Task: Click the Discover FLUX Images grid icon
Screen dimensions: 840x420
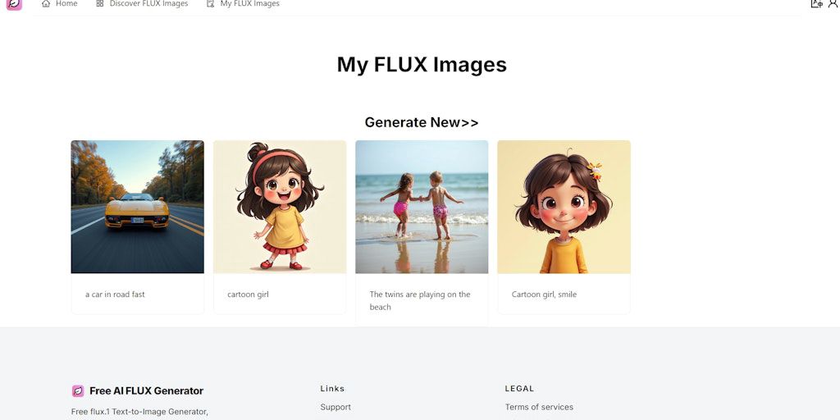Action: [99, 4]
